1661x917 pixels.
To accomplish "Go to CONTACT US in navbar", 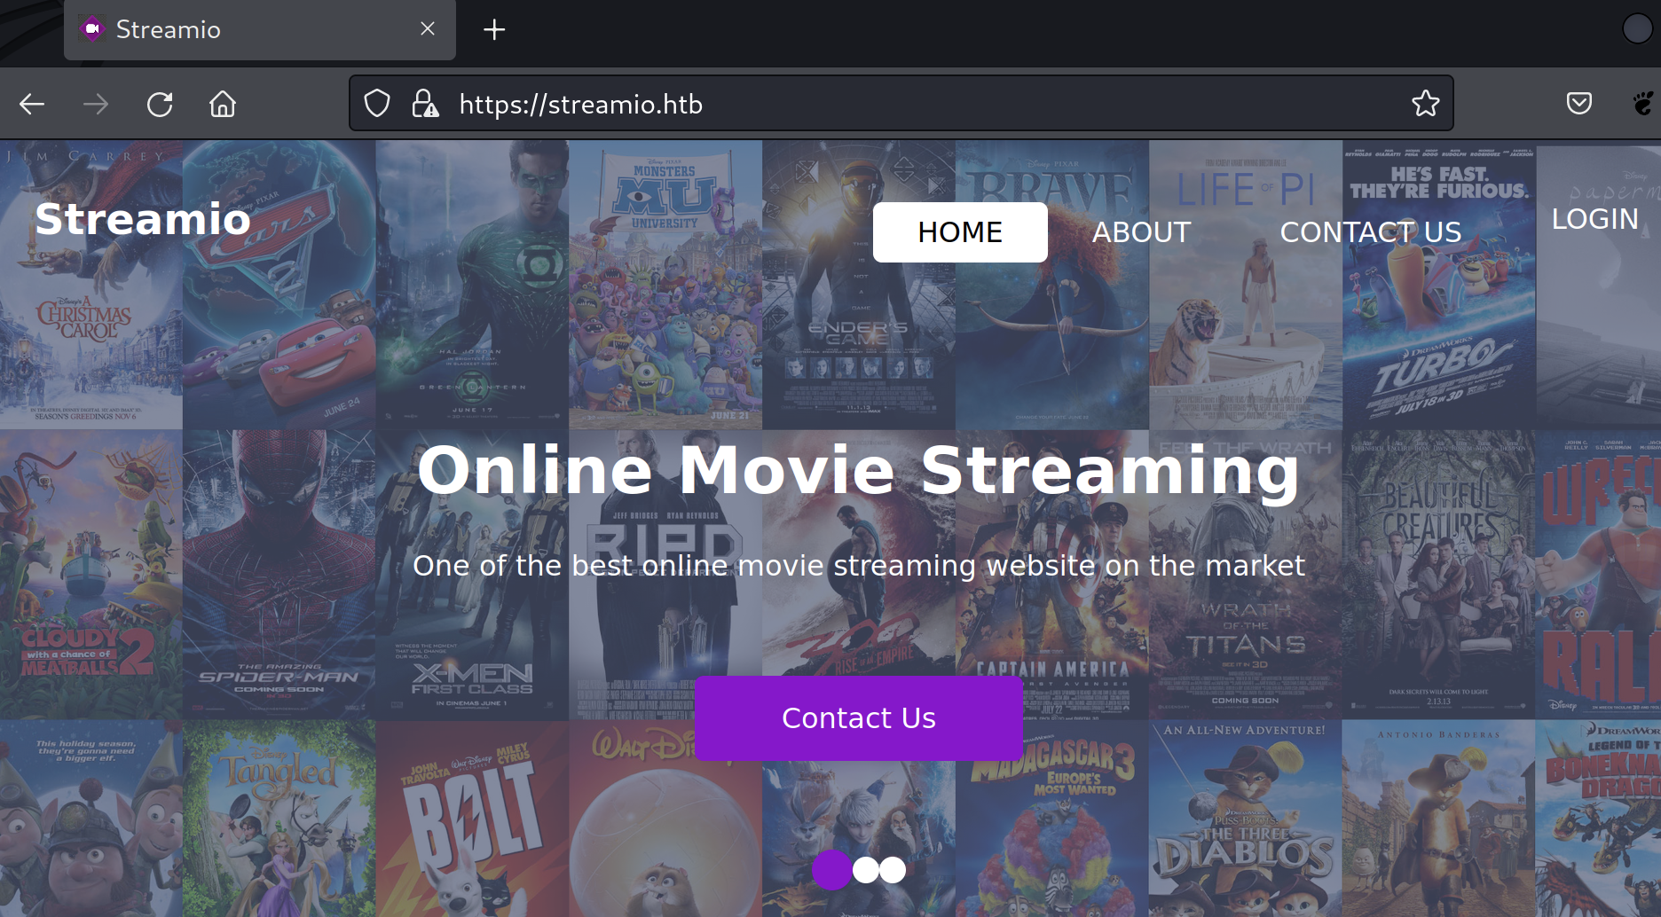I will tap(1370, 232).
